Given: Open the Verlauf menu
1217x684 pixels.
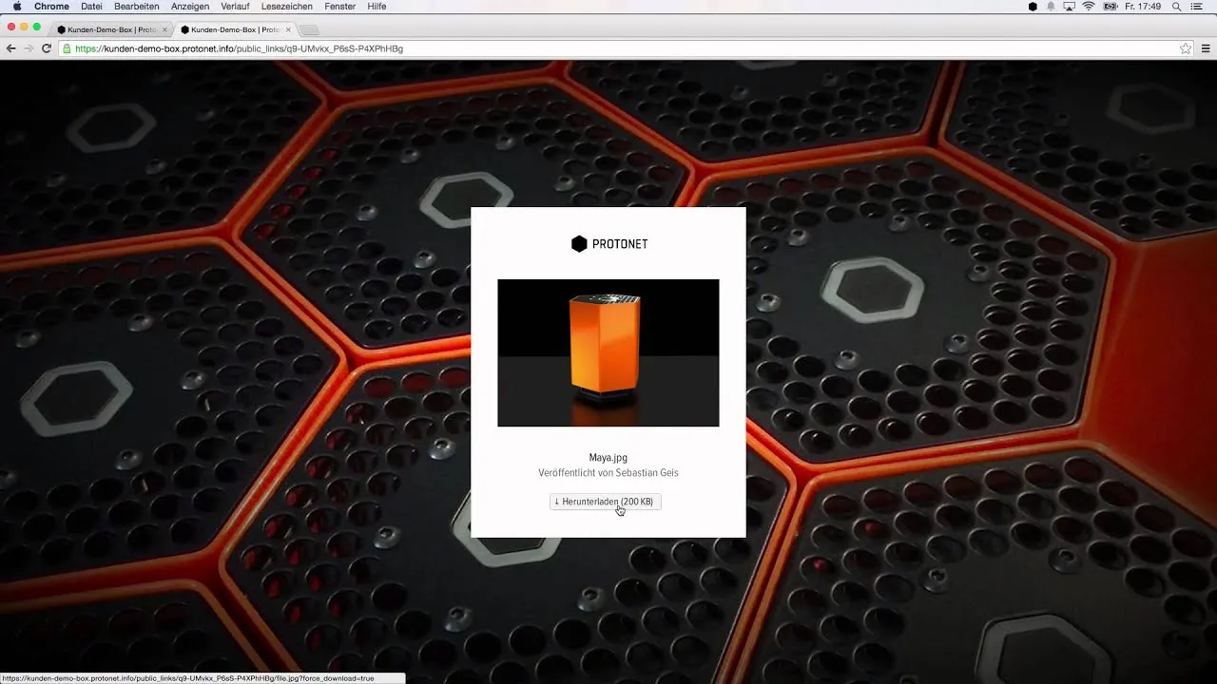Looking at the screenshot, I should [x=235, y=7].
